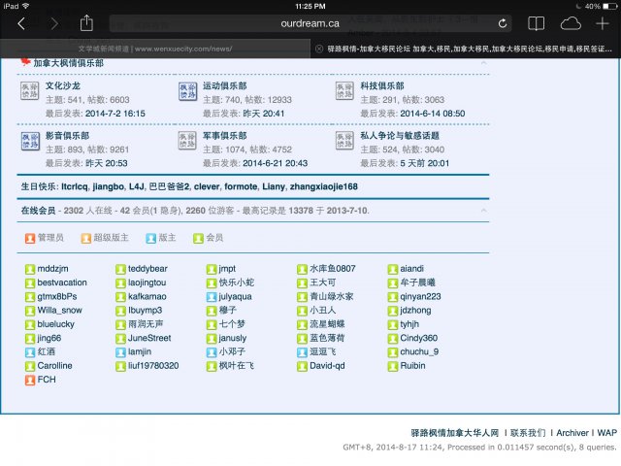Add a new Safari tab
The width and height of the screenshot is (621, 466).
point(602,22)
